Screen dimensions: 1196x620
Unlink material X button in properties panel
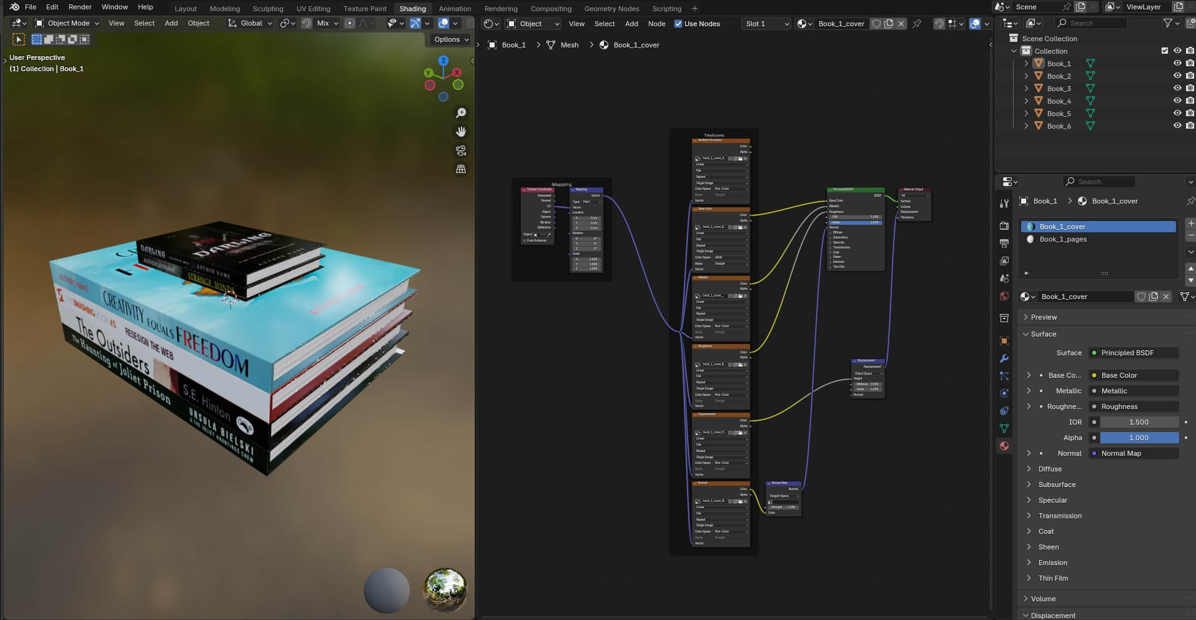pos(1166,297)
